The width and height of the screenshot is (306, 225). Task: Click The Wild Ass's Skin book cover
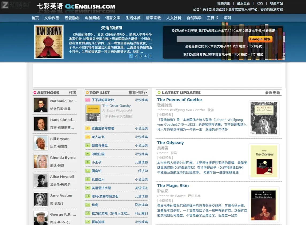pos(264,204)
